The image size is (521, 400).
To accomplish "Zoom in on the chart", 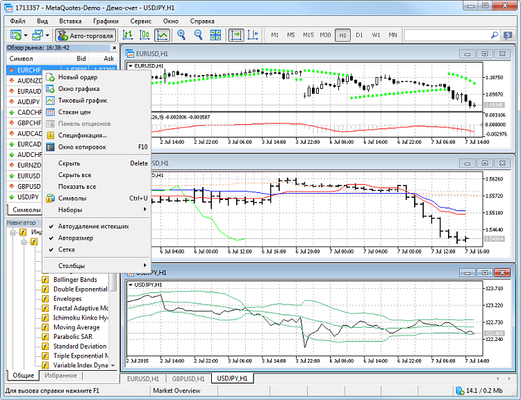I will tap(182, 35).
